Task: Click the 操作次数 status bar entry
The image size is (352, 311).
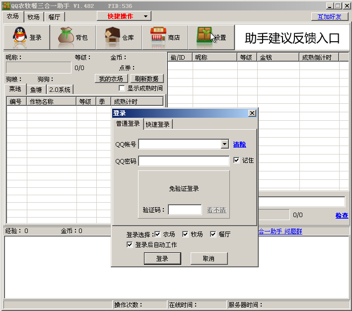Action: [140, 305]
